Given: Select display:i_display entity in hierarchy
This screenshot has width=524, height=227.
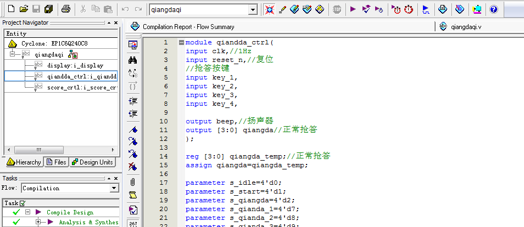Looking at the screenshot, I should pos(75,65).
